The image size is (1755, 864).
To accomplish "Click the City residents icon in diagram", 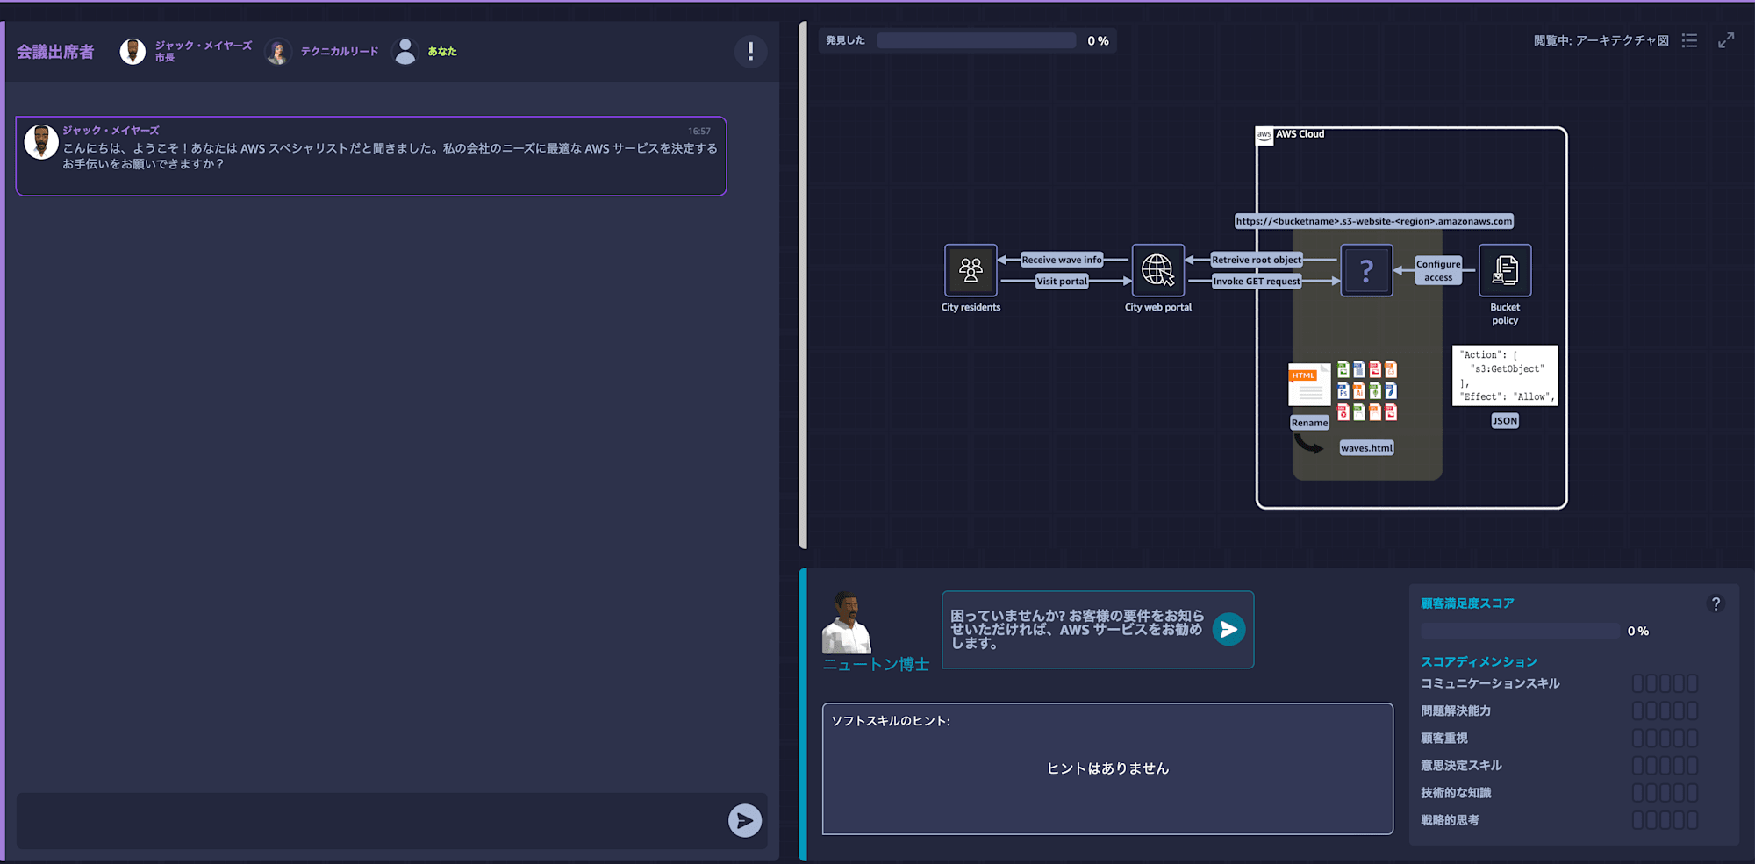I will click(x=971, y=270).
